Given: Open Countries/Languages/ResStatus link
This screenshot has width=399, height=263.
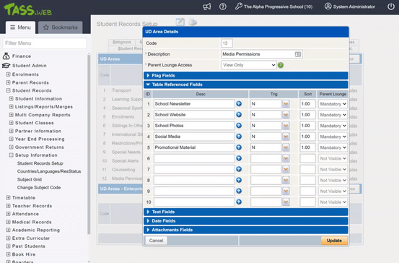Looking at the screenshot, I should (49, 171).
